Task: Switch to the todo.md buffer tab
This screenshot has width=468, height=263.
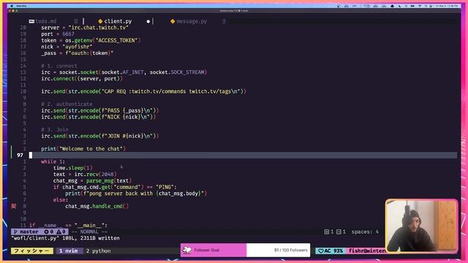Action: coord(45,21)
